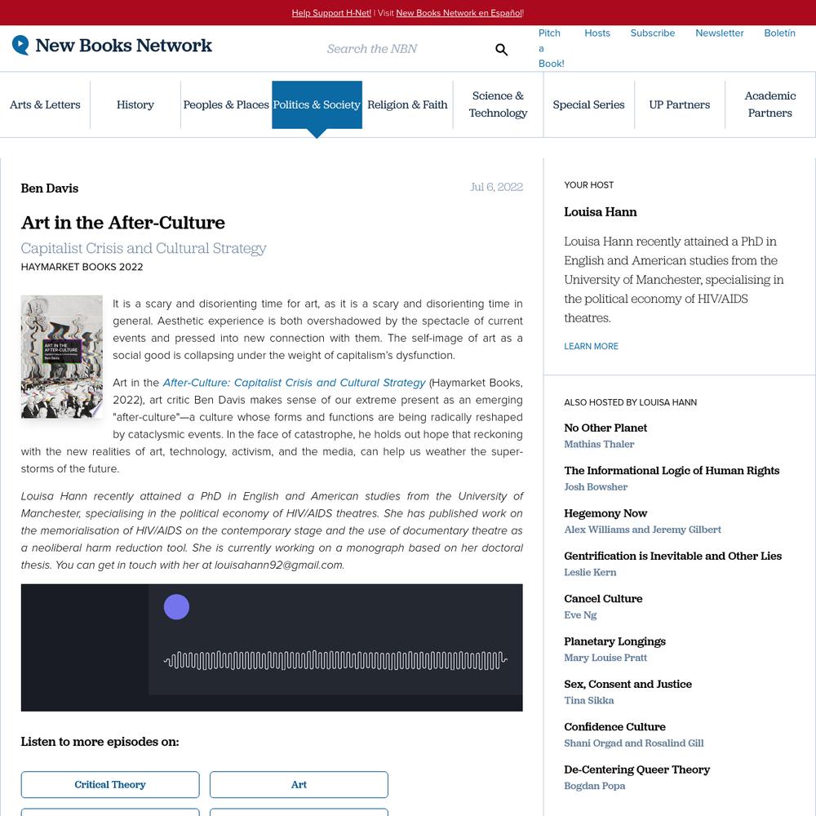The image size is (816, 816).
Task: Visit New Books Network en Español
Action: [x=459, y=13]
